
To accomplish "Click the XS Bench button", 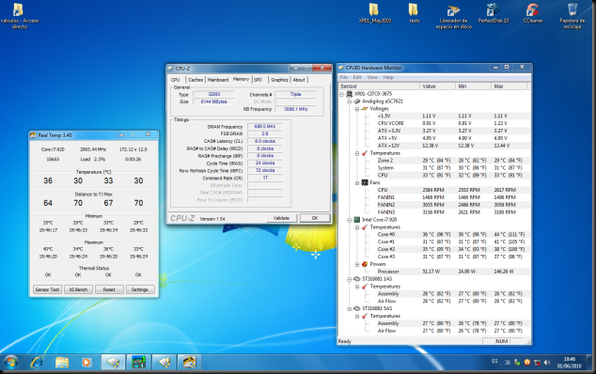I will point(78,289).
